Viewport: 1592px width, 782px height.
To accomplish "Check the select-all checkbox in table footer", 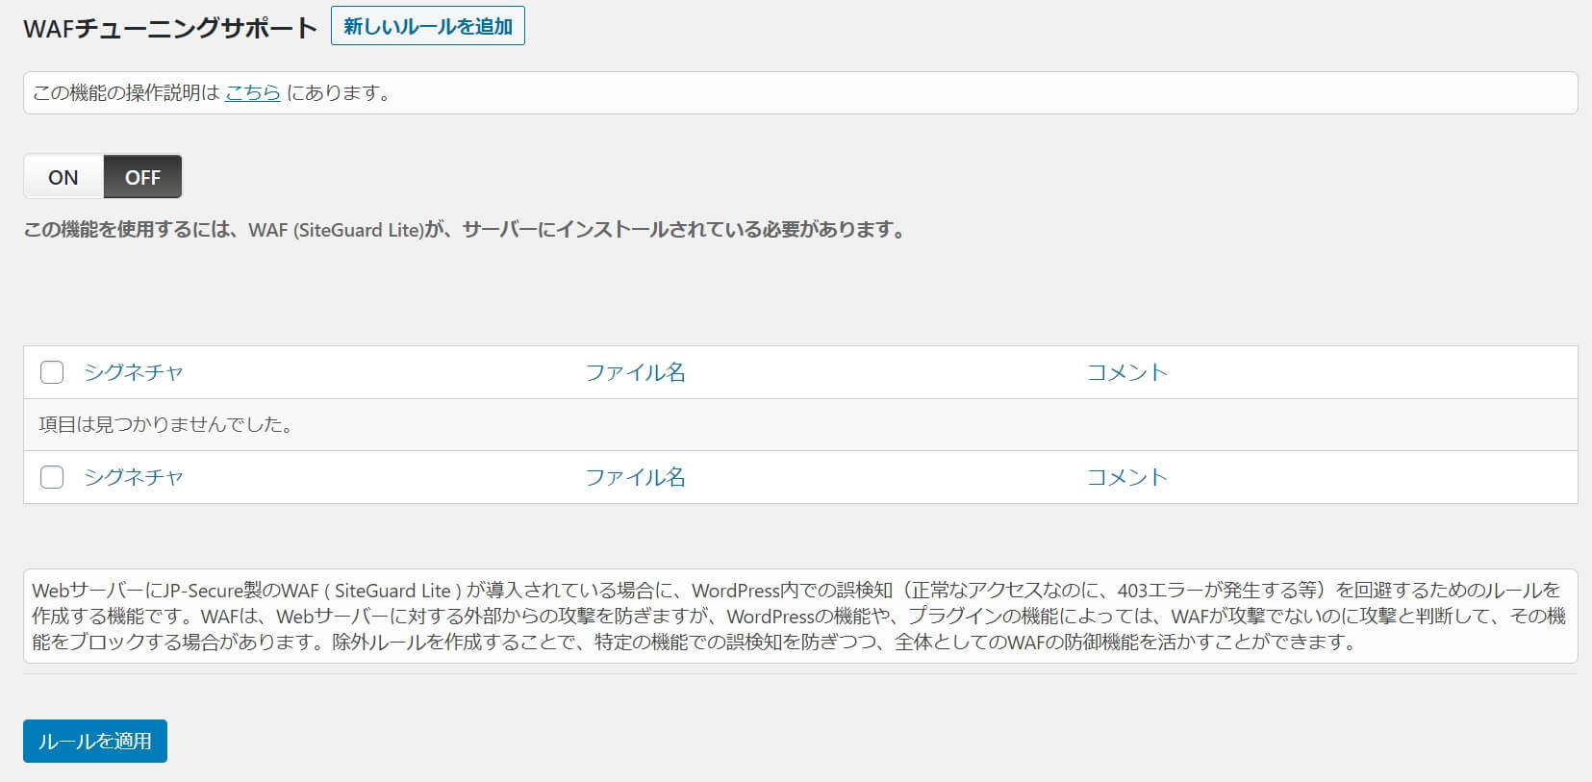I will pyautogui.click(x=52, y=477).
